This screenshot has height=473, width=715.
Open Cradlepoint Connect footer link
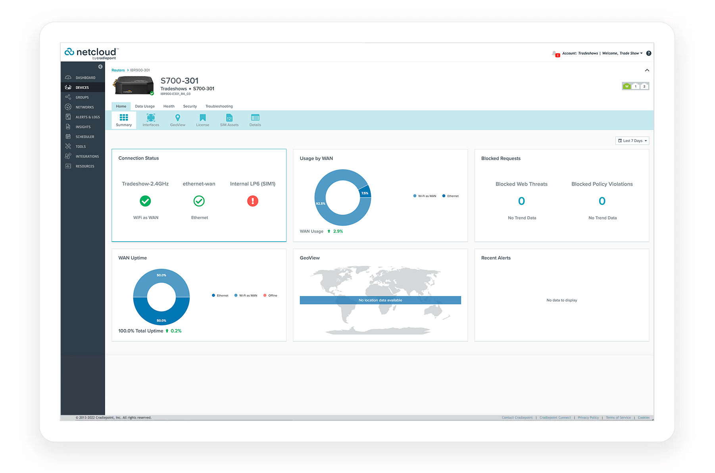[555, 418]
